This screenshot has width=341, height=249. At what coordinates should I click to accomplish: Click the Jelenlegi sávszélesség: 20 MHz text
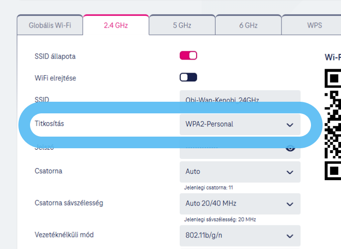220,219
